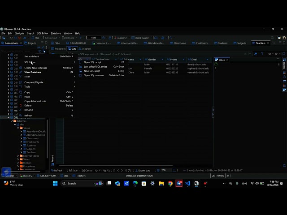Click the red disconnect icon in the toolbar
Screen dimensions: 287x215
click(x=19, y=38)
